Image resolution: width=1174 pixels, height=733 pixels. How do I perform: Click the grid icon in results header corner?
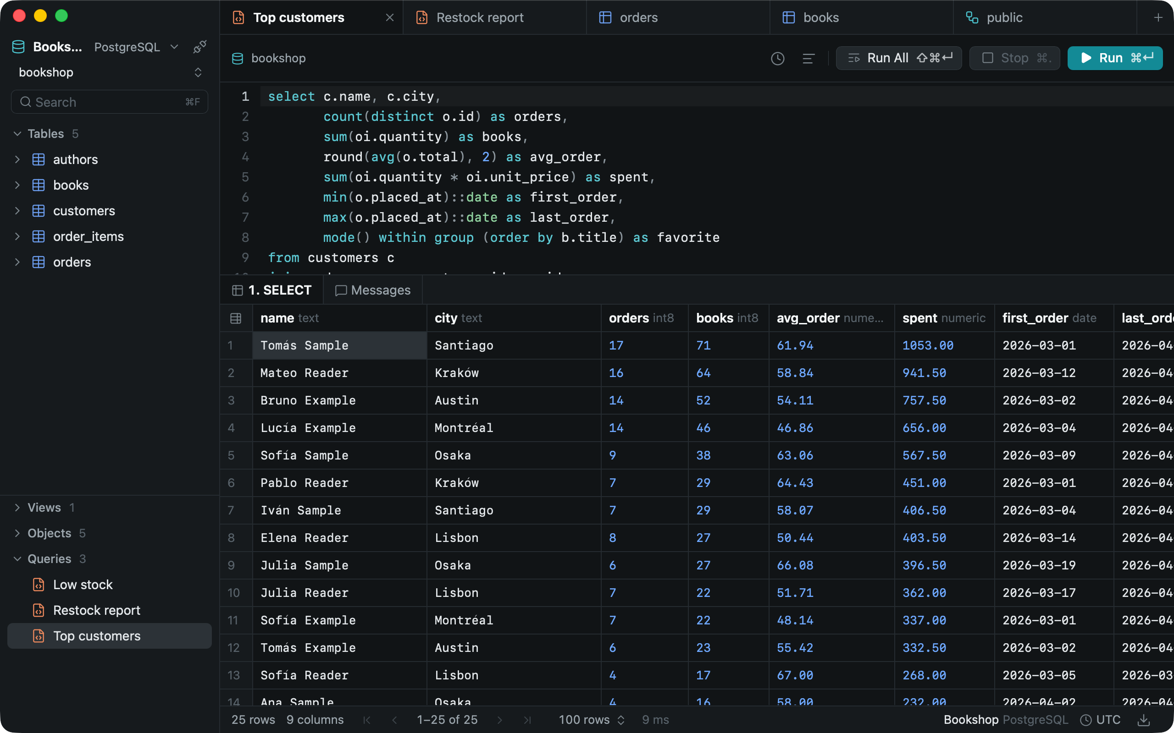[x=236, y=318]
